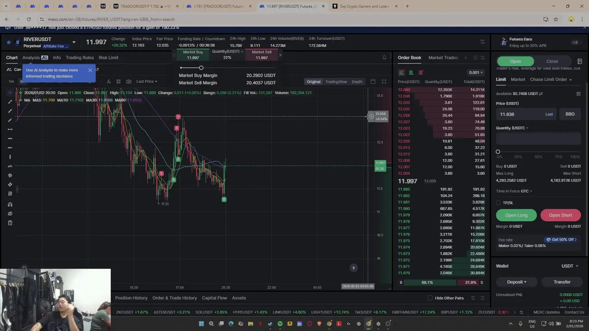Expand the Chase Limit Order dropdown
Image resolution: width=589 pixels, height=331 pixels.
pyautogui.click(x=551, y=79)
